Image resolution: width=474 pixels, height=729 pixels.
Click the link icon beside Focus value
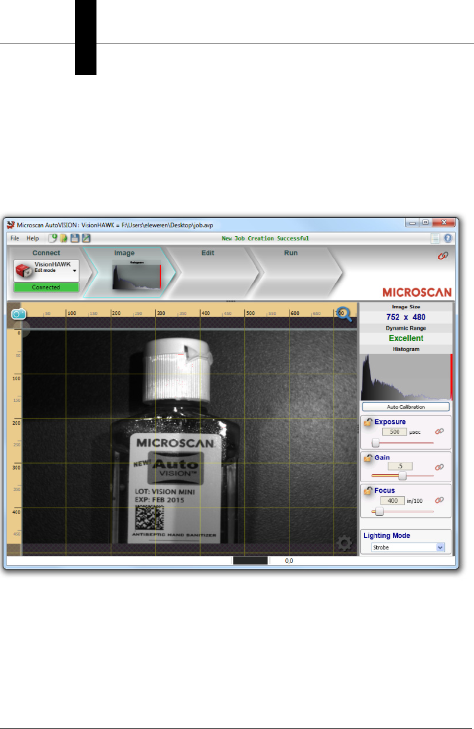pyautogui.click(x=439, y=500)
